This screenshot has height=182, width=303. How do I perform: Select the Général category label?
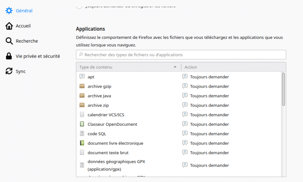[24, 11]
